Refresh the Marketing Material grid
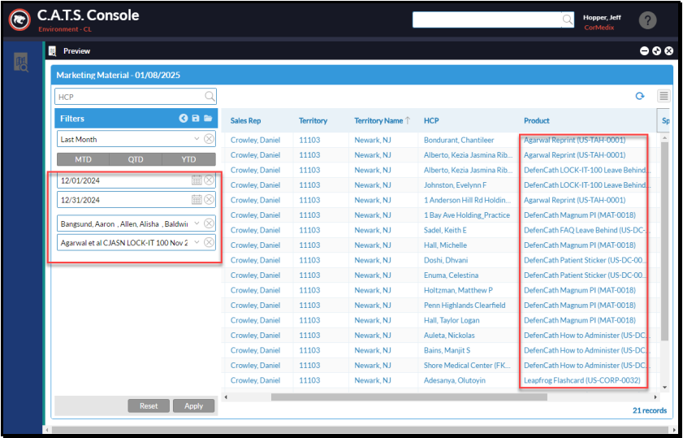Viewport: 683px width, 438px height. pyautogui.click(x=639, y=96)
